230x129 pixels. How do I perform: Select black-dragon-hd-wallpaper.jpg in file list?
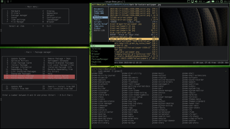pos(126,24)
